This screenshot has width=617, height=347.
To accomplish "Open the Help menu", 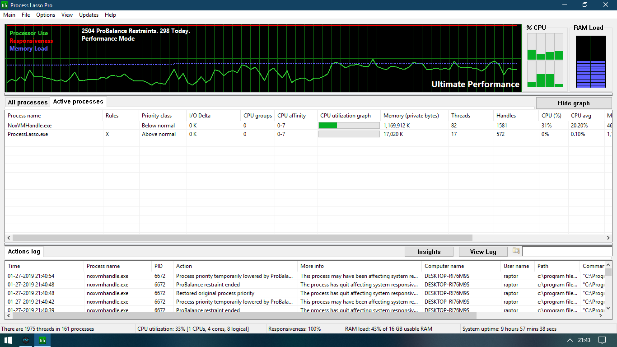I will pos(110,15).
